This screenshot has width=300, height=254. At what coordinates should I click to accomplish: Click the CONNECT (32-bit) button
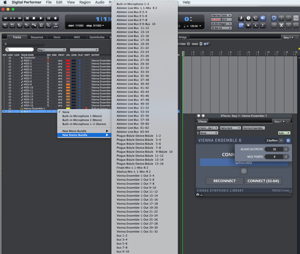pyautogui.click(x=263, y=181)
